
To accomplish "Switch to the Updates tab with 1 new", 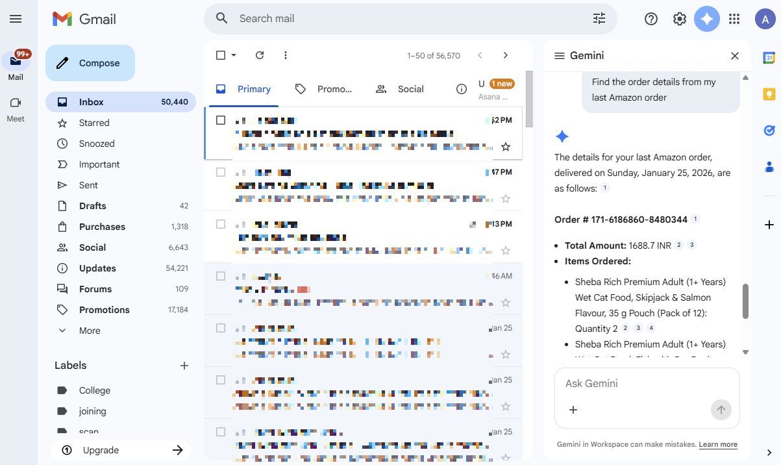I will (x=486, y=89).
